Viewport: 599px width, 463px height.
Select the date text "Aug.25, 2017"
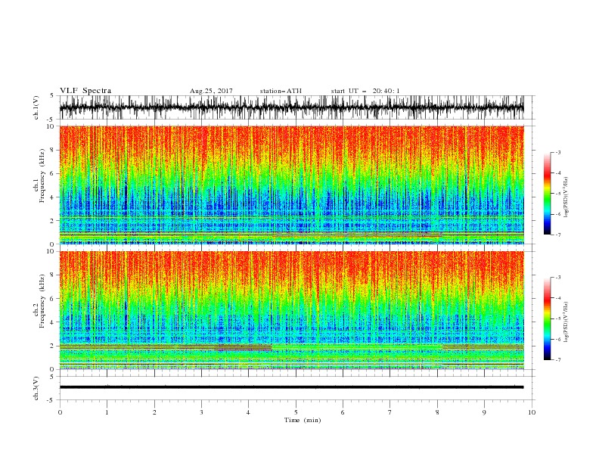click(x=211, y=91)
